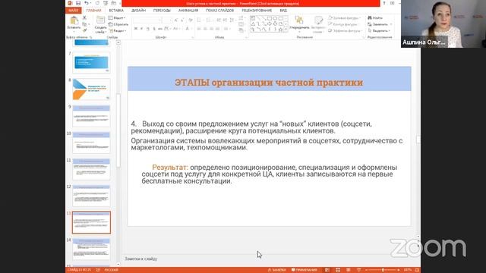
Task: Open Экспресс-стили quick styles gallery
Action: tap(318, 24)
